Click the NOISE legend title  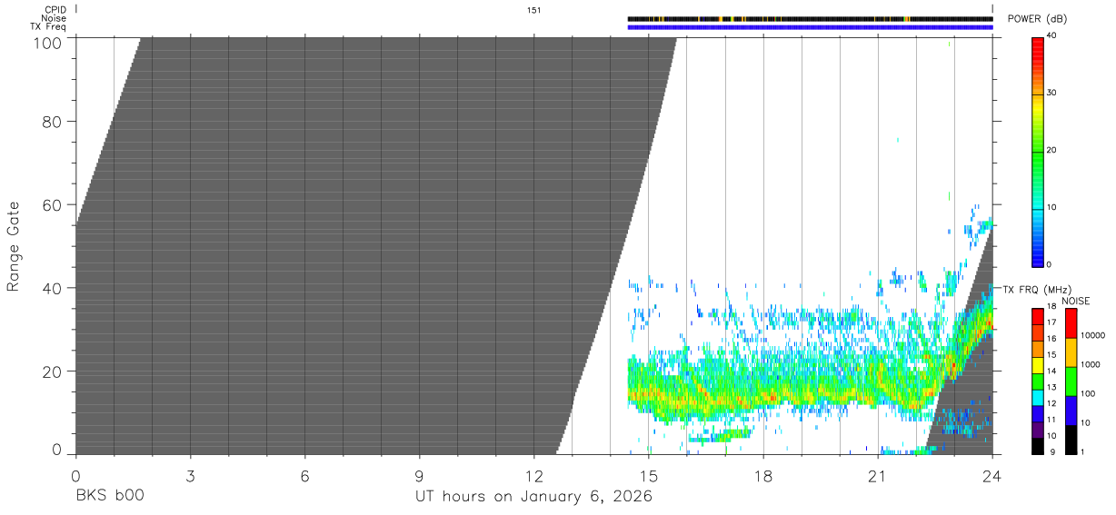pyautogui.click(x=1075, y=300)
